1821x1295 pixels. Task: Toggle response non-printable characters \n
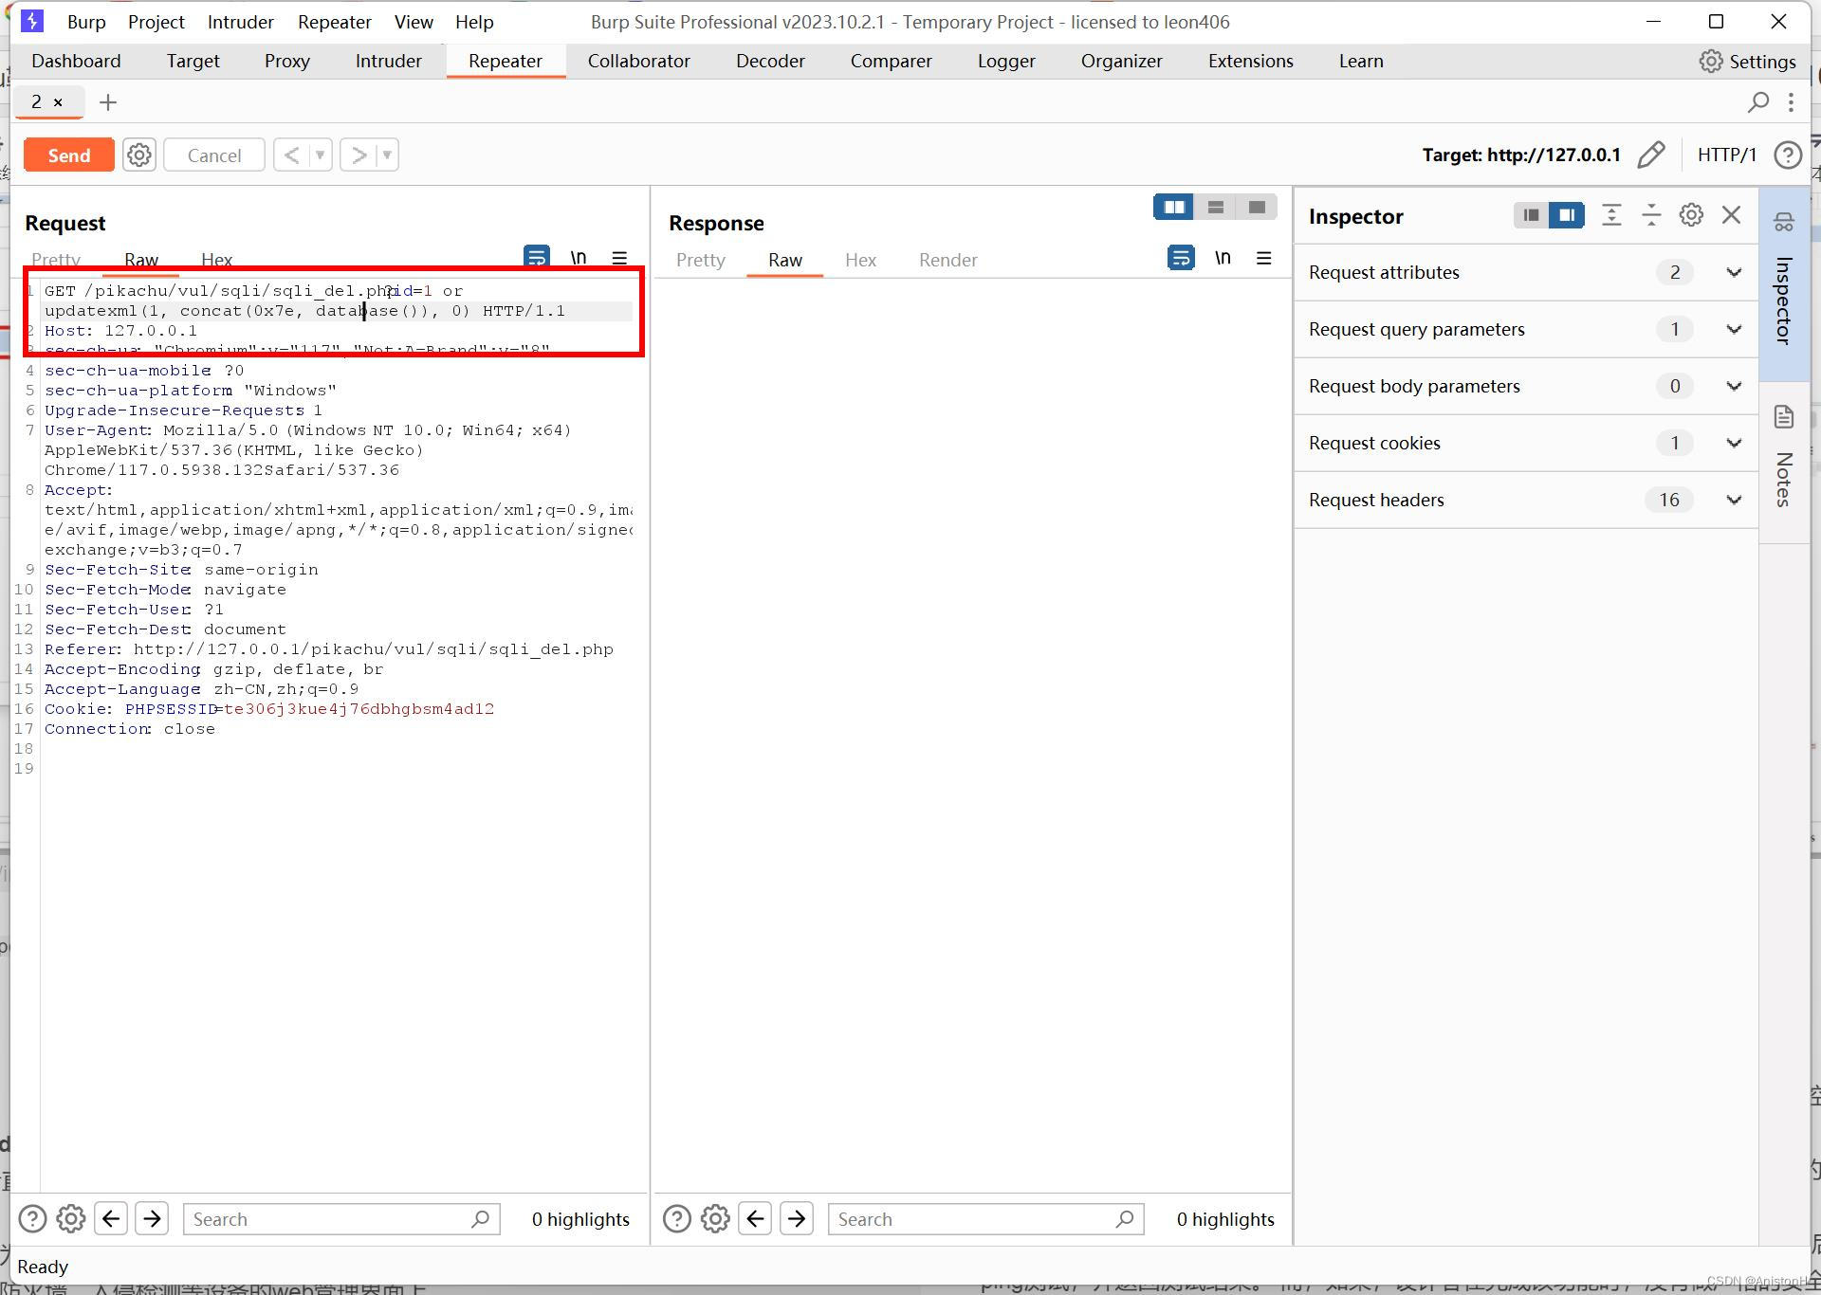1223,258
